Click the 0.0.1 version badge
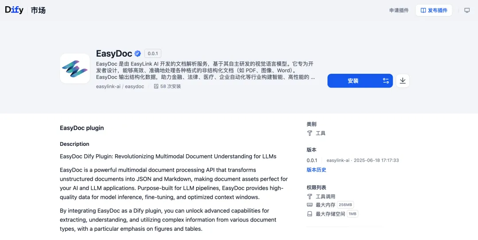This screenshot has height=240, width=478. pos(153,53)
